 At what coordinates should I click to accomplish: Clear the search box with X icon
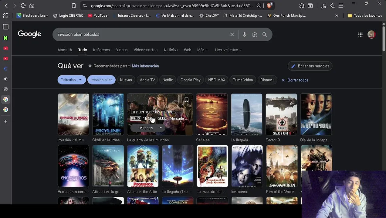tap(232, 35)
